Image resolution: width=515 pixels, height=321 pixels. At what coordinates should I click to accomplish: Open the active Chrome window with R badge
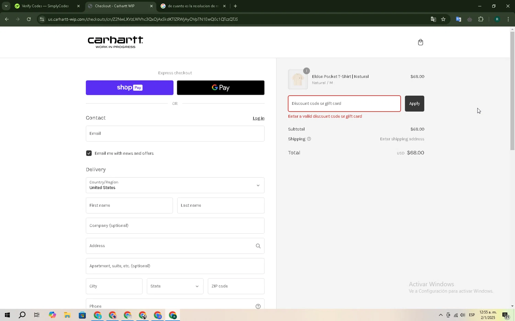coord(173,315)
